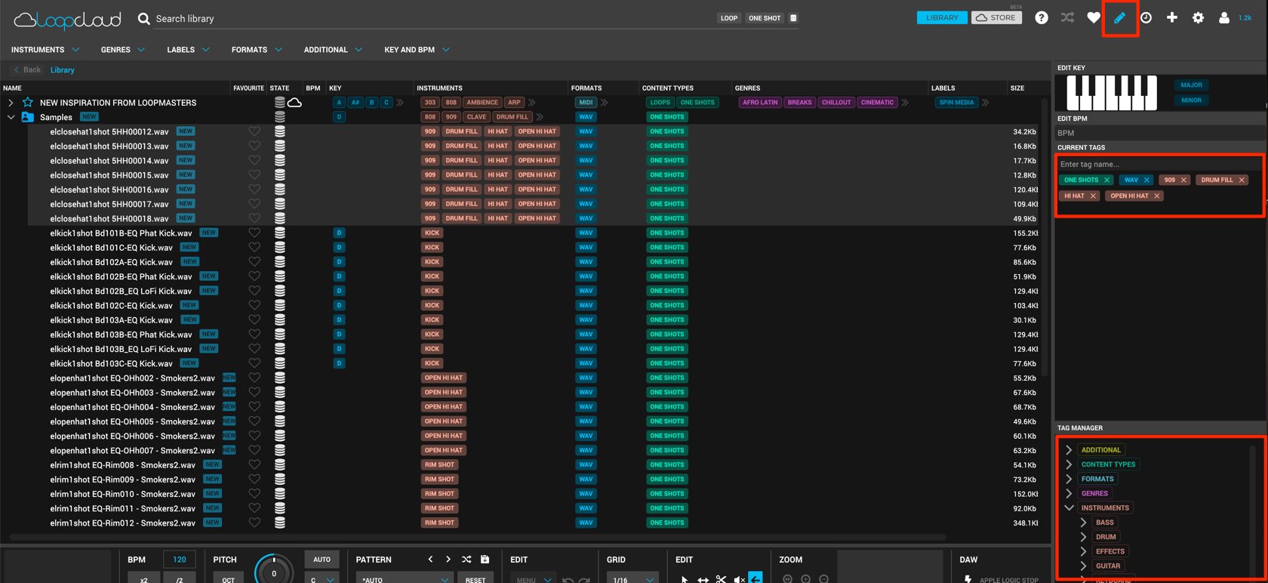The height and width of the screenshot is (583, 1268).
Task: Switch to the LIBRARY tab
Action: (942, 17)
